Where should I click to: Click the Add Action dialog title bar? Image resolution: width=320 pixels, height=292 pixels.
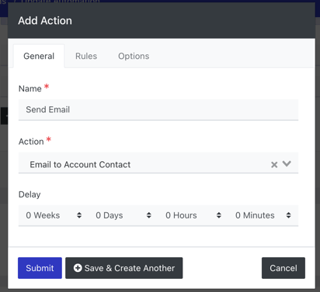[x=162, y=21]
